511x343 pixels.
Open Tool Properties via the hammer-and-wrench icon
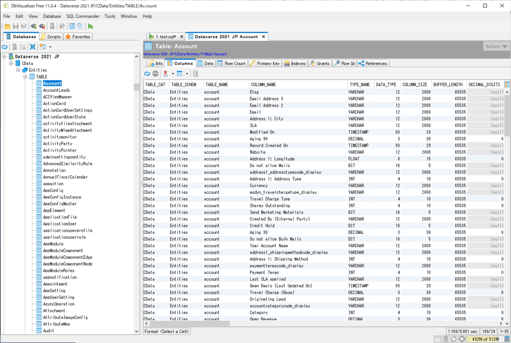[x=62, y=26]
